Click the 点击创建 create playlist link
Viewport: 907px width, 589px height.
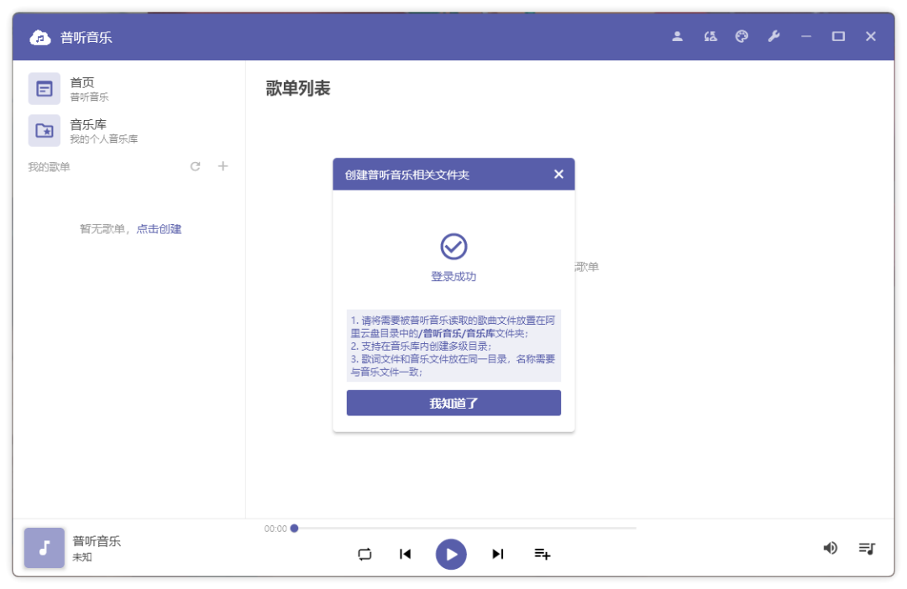point(160,228)
